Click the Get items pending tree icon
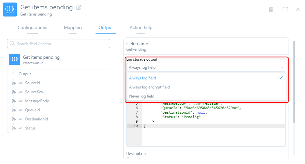 [x=15, y=59]
